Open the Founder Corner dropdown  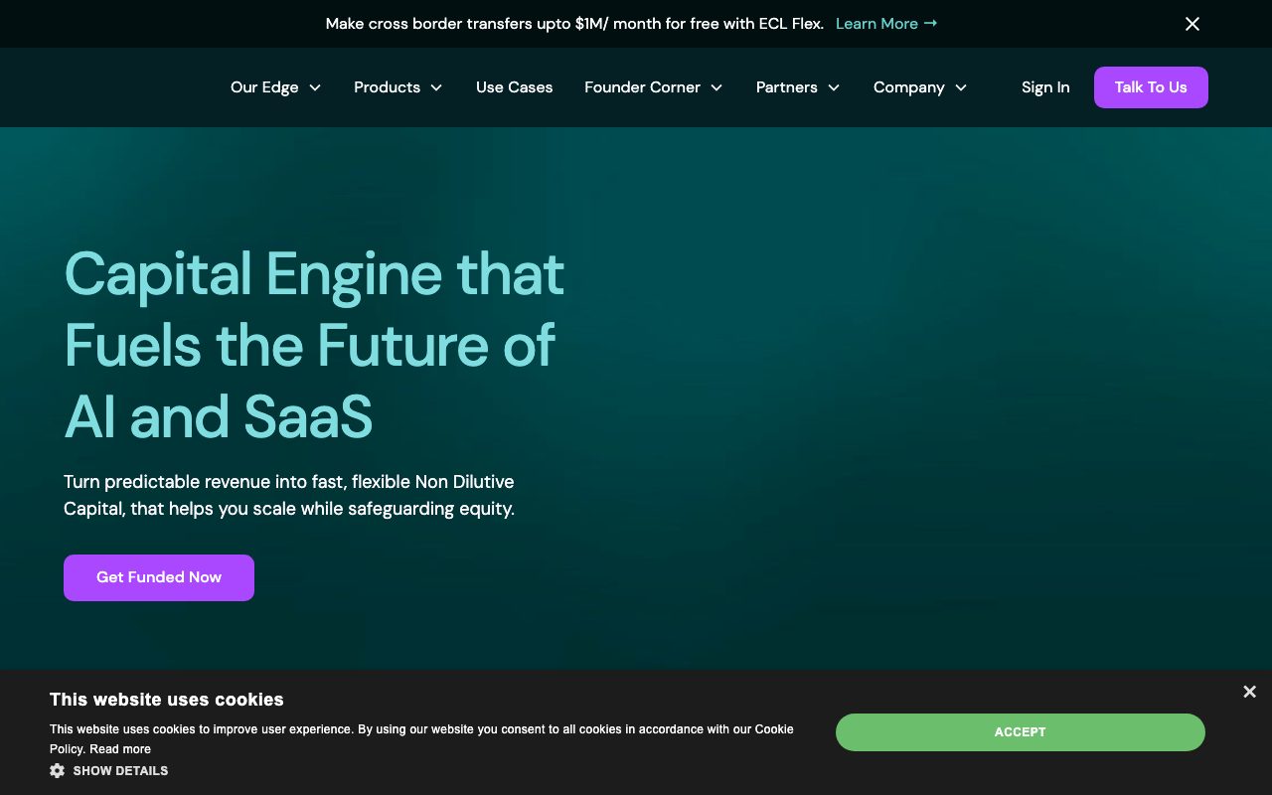pos(654,87)
